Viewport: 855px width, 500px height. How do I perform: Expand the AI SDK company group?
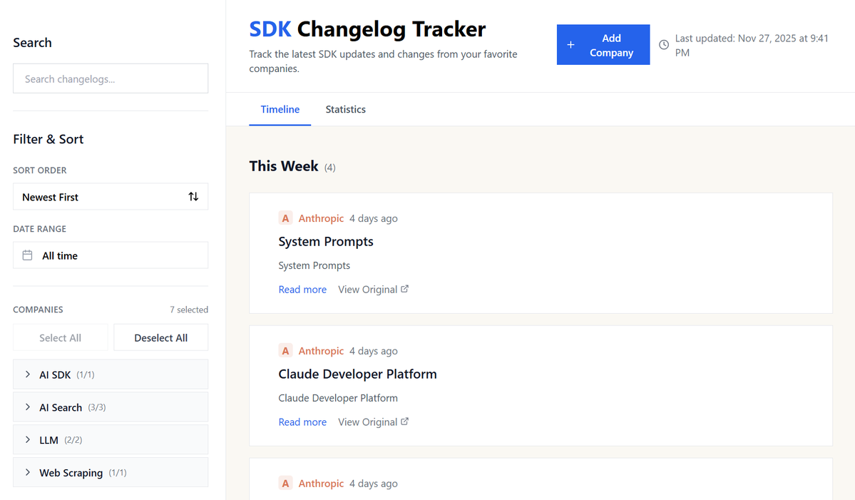pyautogui.click(x=111, y=374)
